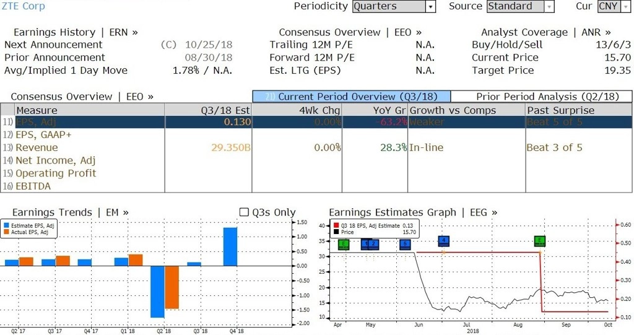Click blue event marker 2 on estimates graph

point(374,244)
